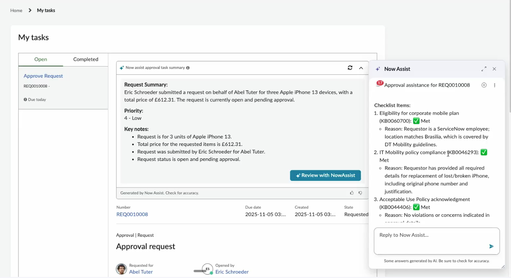Go to Home in the breadcrumb
511x278 pixels.
click(16, 11)
